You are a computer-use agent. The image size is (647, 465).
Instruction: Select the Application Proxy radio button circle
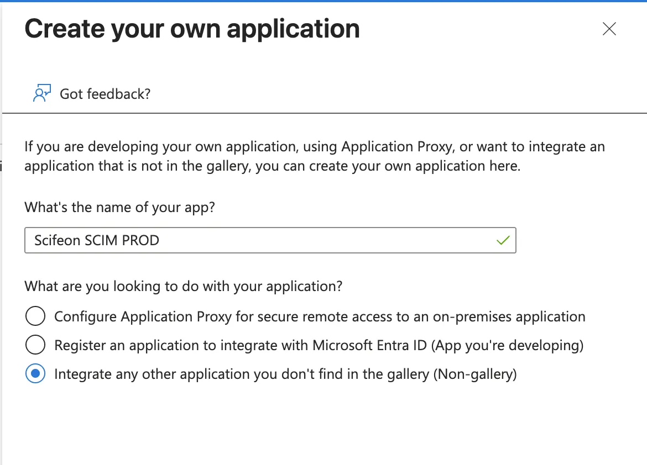click(35, 316)
